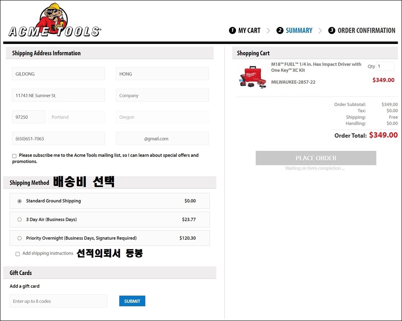Click the Company input field

tap(162, 96)
